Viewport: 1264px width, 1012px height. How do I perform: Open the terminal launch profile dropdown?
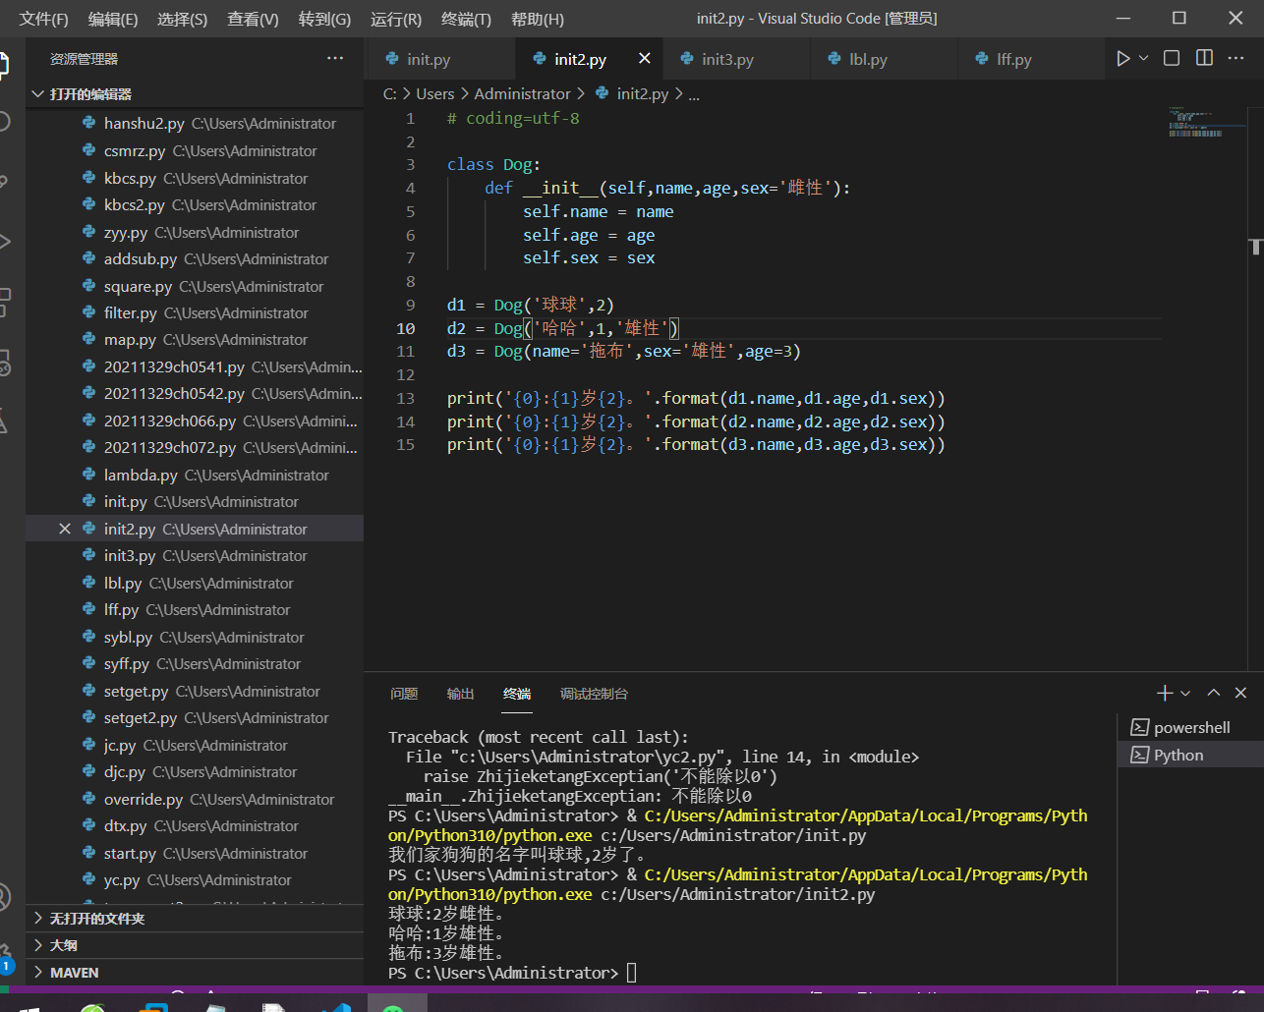1186,694
